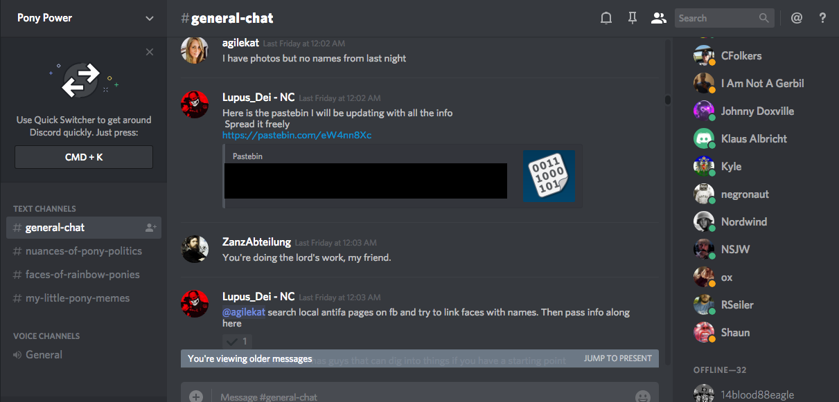Click the upload attachment plus icon

[x=196, y=396]
